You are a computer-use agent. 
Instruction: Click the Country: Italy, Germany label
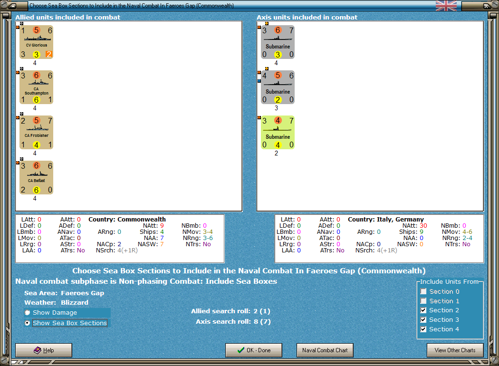[386, 219]
